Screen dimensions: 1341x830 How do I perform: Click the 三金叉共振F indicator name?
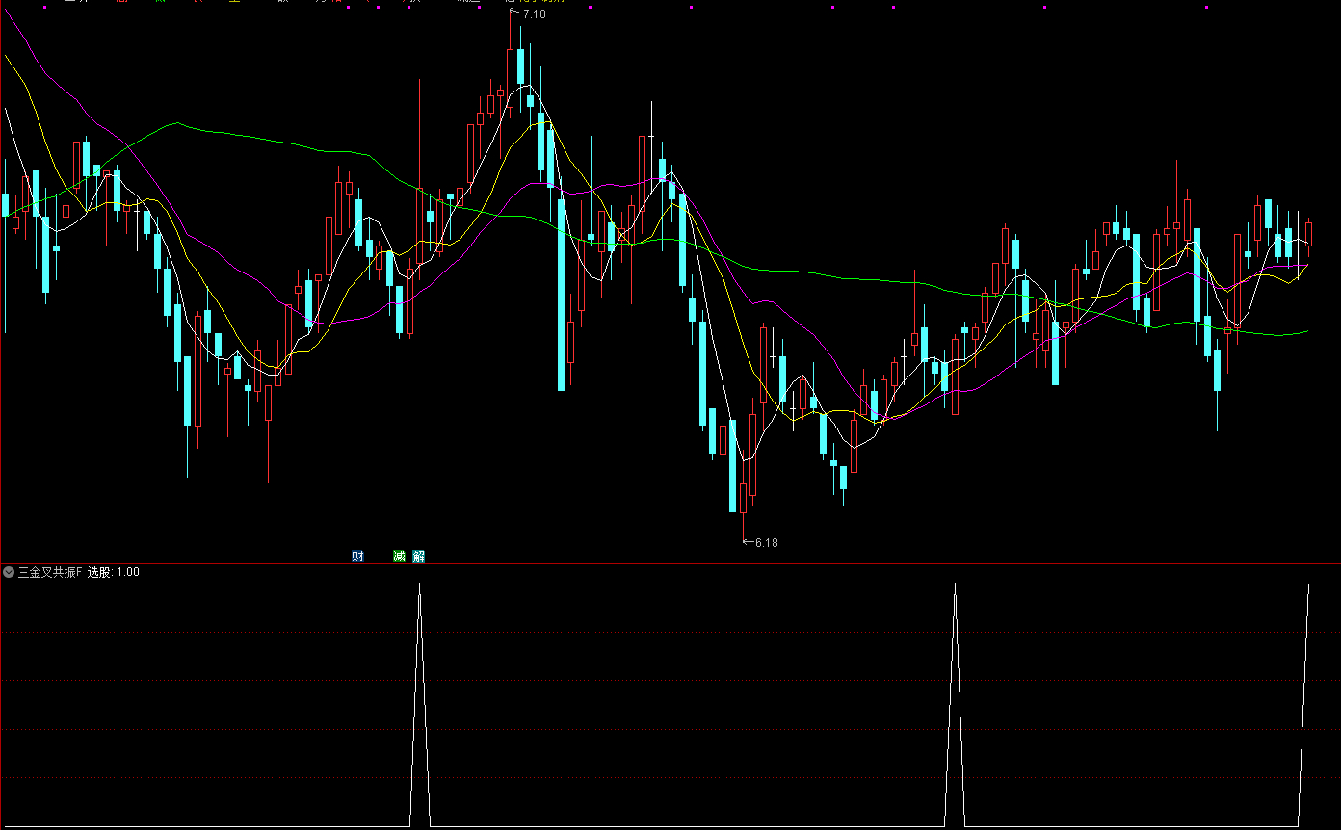coord(50,572)
